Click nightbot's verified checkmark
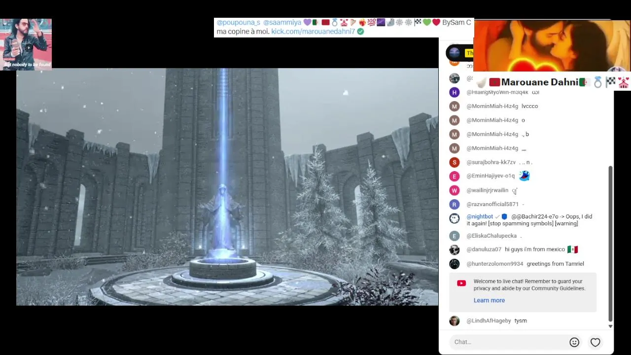 497,216
